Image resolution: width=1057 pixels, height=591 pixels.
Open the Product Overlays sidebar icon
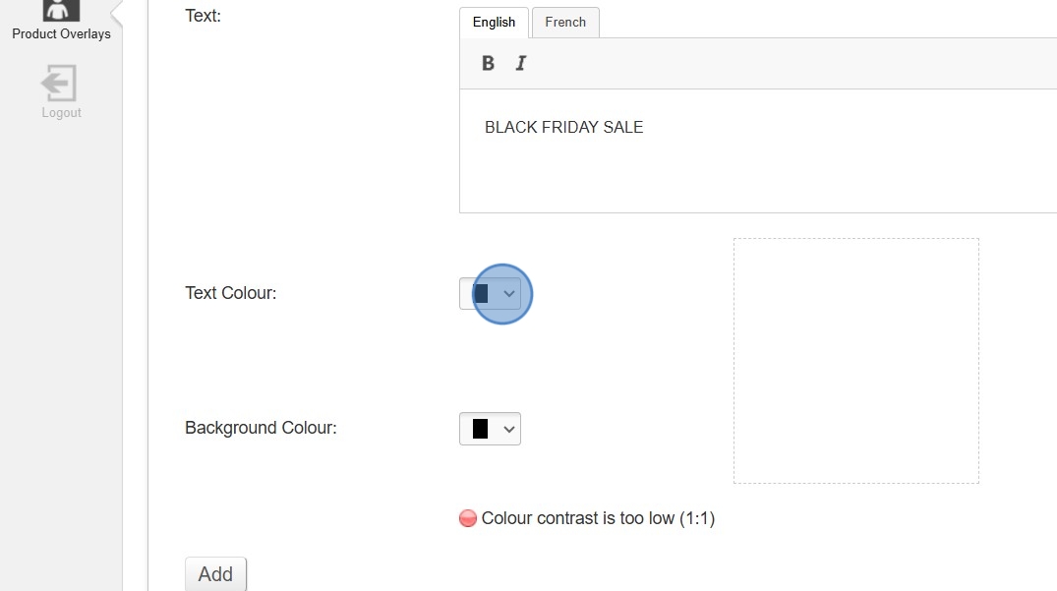click(x=61, y=10)
